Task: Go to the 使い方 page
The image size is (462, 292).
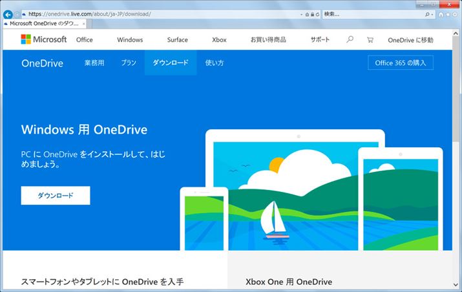Action: (215, 63)
